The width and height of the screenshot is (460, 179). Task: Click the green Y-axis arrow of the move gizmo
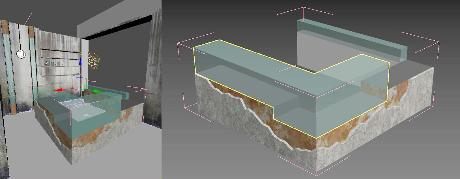click(97, 91)
